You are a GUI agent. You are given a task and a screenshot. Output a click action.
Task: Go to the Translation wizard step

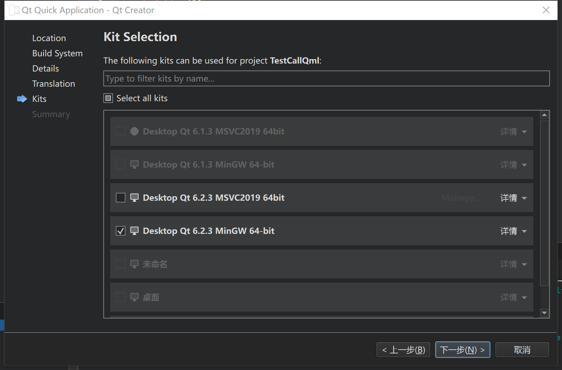coord(54,83)
